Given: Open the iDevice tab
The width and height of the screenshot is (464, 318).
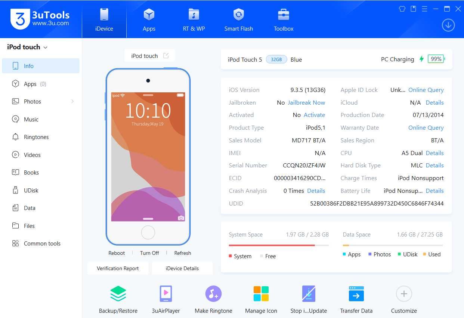Looking at the screenshot, I should [104, 19].
